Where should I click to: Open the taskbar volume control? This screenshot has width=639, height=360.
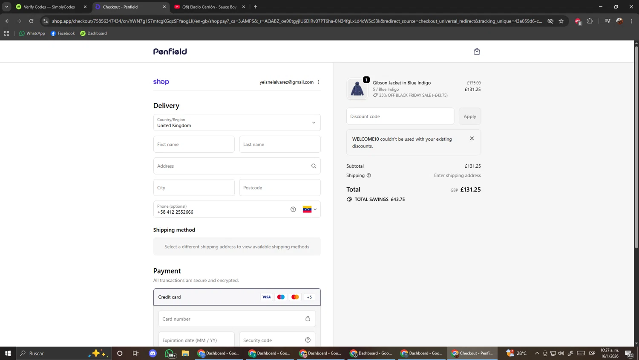tap(561, 353)
